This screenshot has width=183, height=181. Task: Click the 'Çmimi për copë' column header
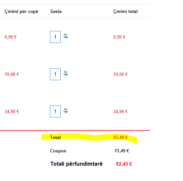[21, 12]
